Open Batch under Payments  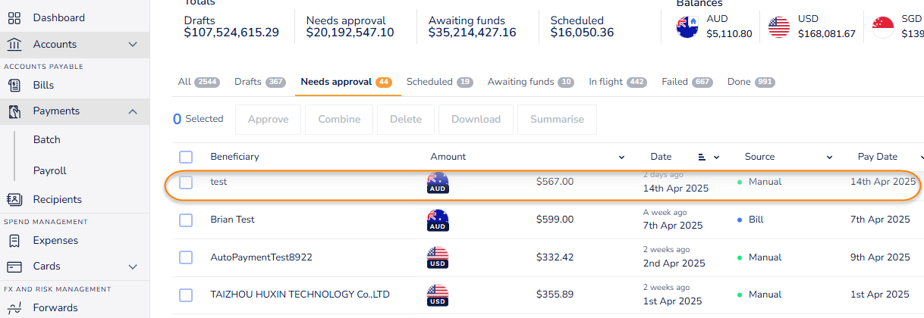[x=47, y=139]
